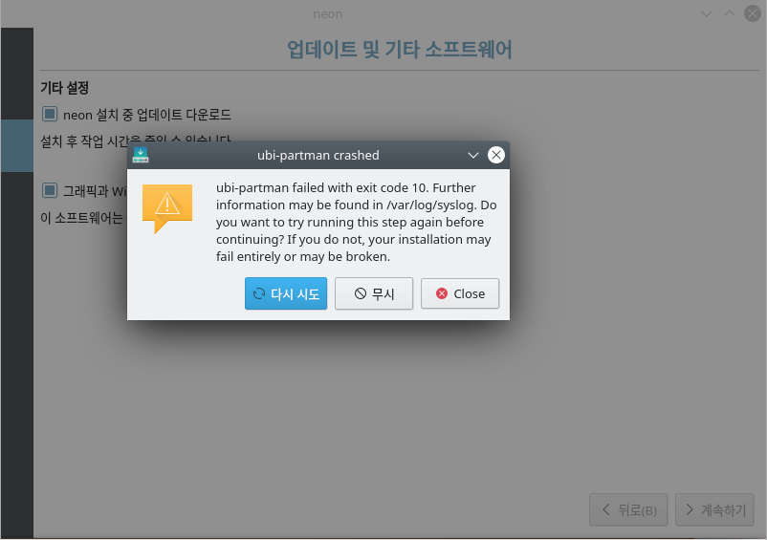Click the ubi-partman crashed title text
Image resolution: width=767 pixels, height=540 pixels.
tap(318, 156)
